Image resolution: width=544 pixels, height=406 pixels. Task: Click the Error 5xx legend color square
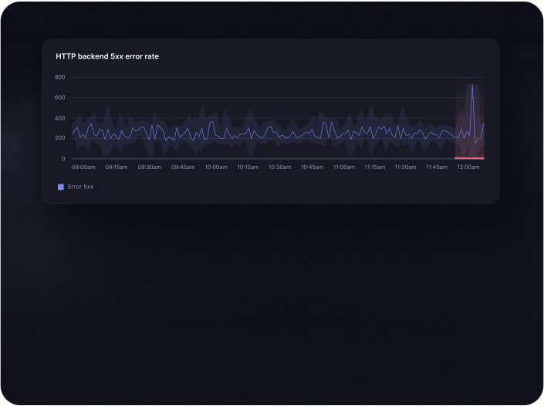pyautogui.click(x=61, y=187)
